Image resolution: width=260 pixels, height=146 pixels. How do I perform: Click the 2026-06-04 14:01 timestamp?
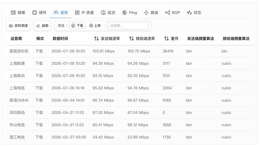(68, 100)
